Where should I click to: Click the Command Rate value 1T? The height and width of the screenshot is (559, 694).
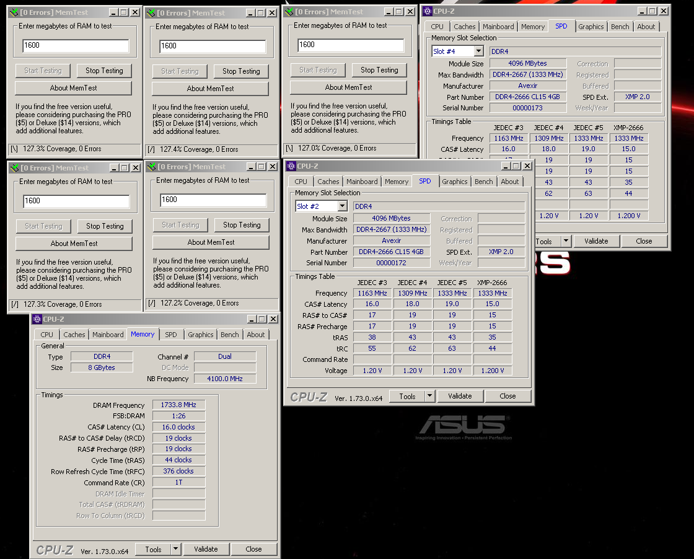click(x=179, y=482)
